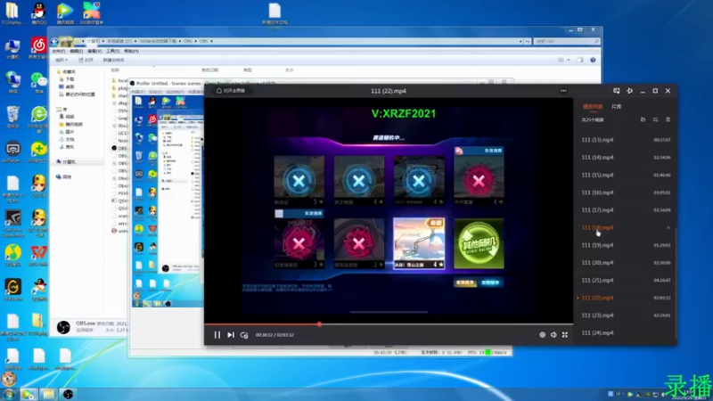Viewport: 713px width, 401px height.
Task: Switch to the library tab next to playlist
Action: tap(616, 106)
